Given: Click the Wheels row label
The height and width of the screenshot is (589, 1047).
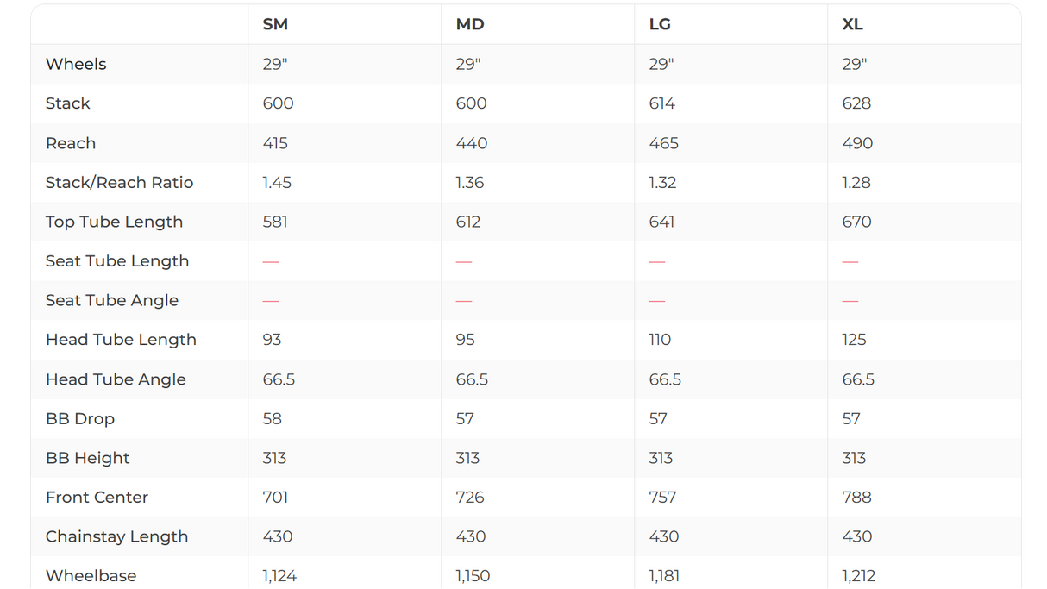Looking at the screenshot, I should point(76,64).
